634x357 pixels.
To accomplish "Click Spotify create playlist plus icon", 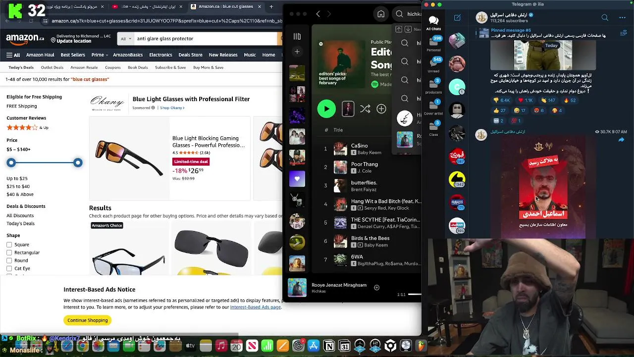I will [x=297, y=52].
